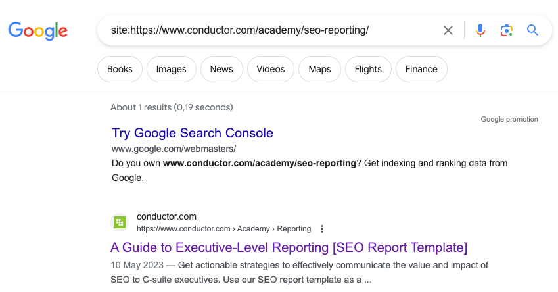The width and height of the screenshot is (558, 292).
Task: Switch to the Finance filter
Action: [421, 69]
